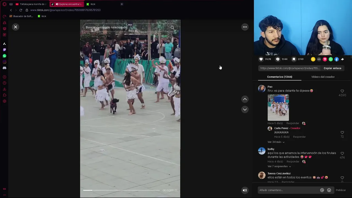352x198 pixels.
Task: Open the Buscador de Soft... bookmark
Action: tap(21, 16)
